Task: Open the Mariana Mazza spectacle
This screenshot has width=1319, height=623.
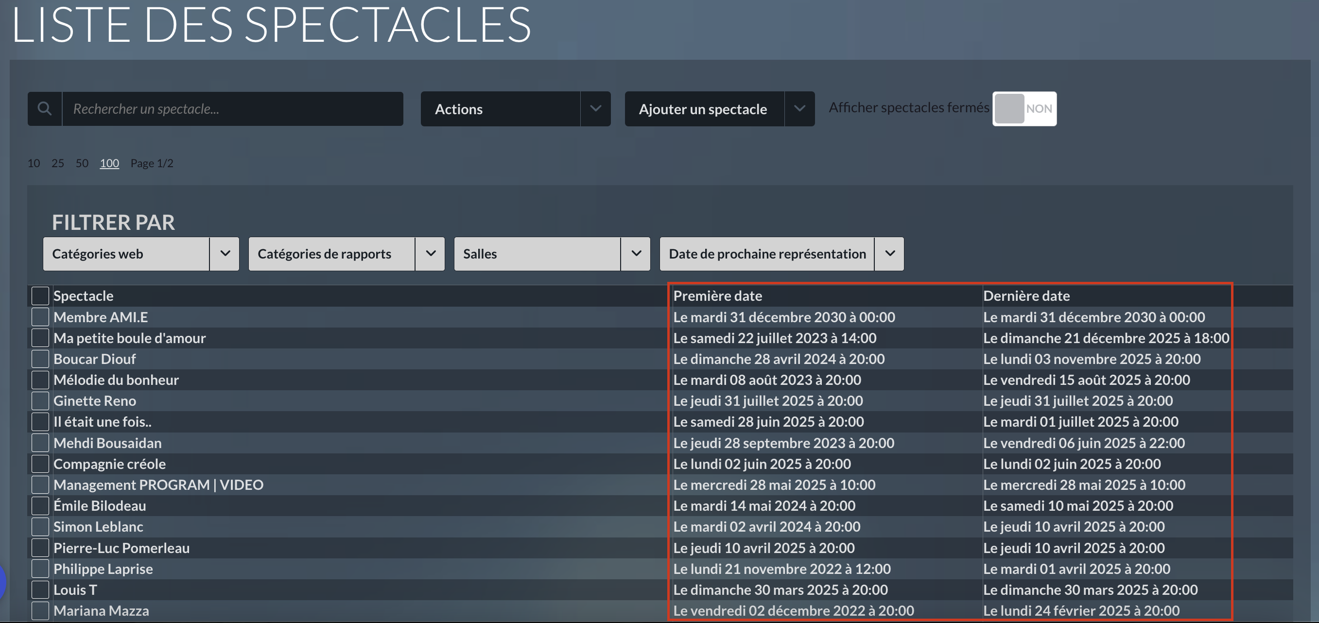Action: pos(102,611)
